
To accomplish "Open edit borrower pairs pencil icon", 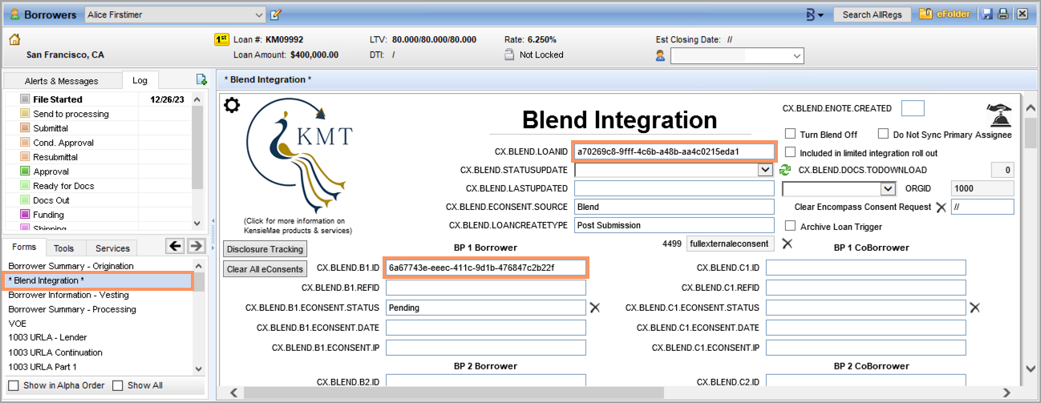I will (x=276, y=14).
